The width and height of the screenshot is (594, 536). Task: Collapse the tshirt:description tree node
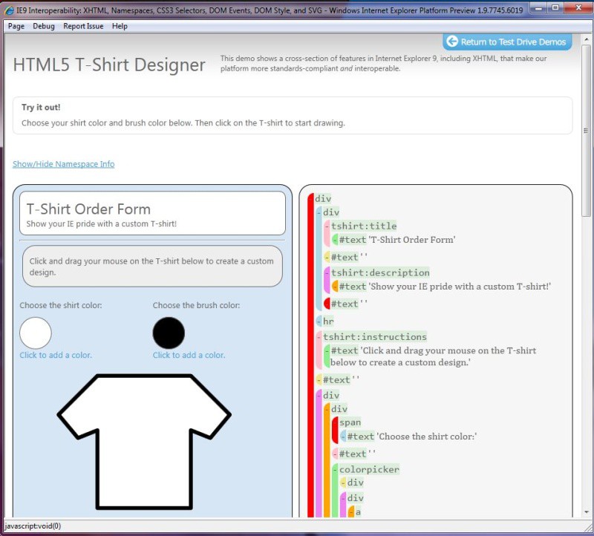click(x=327, y=273)
